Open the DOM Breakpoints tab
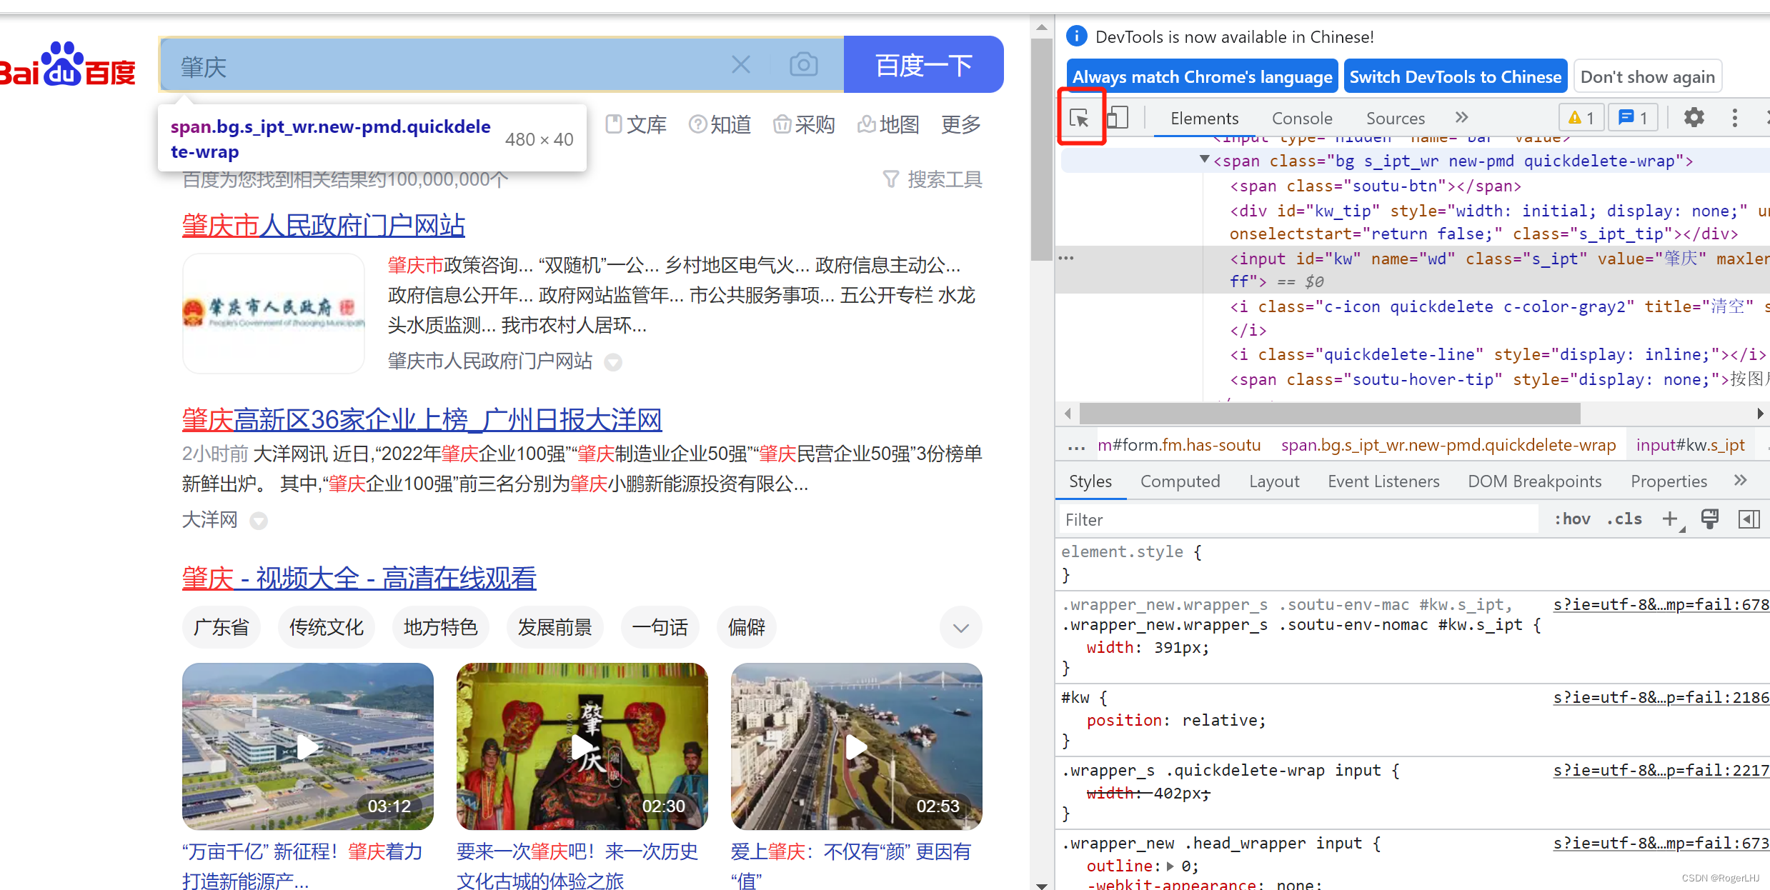The image size is (1770, 890). pyautogui.click(x=1534, y=481)
